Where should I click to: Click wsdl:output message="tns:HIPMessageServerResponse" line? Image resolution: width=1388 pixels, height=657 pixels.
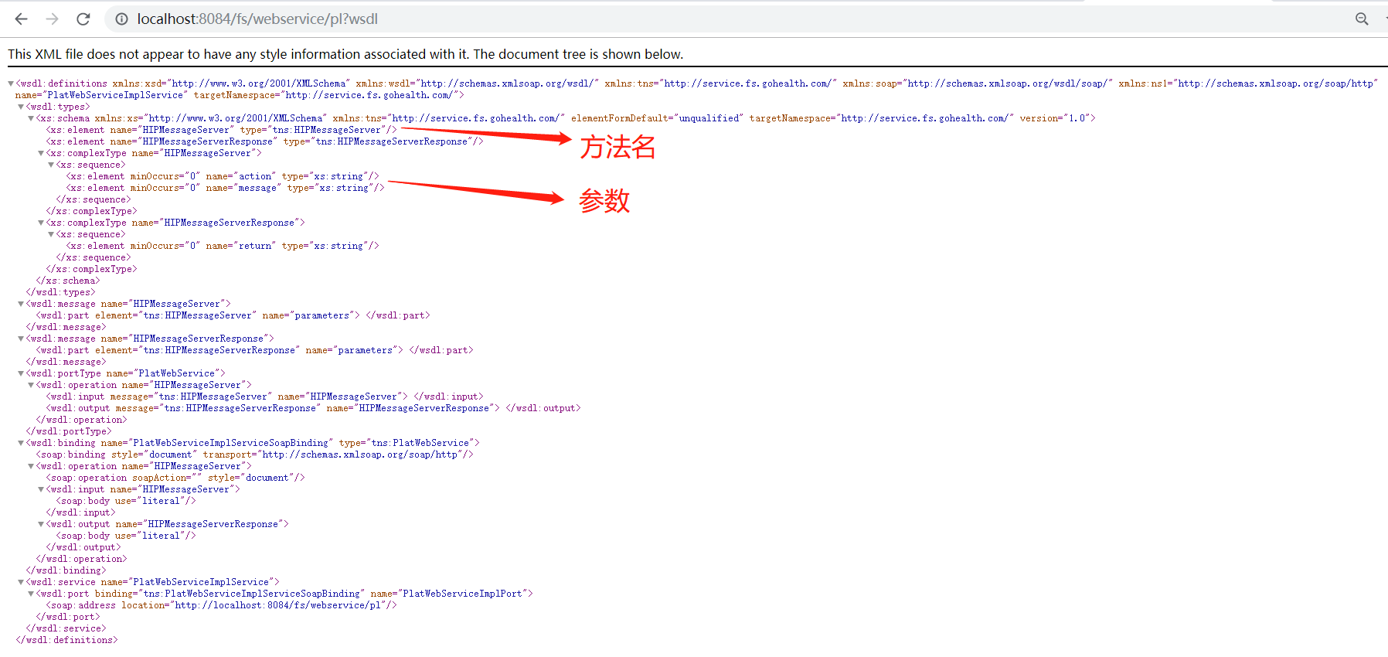pyautogui.click(x=313, y=408)
